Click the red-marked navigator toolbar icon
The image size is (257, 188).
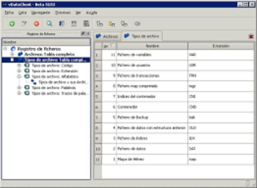pos(124,24)
